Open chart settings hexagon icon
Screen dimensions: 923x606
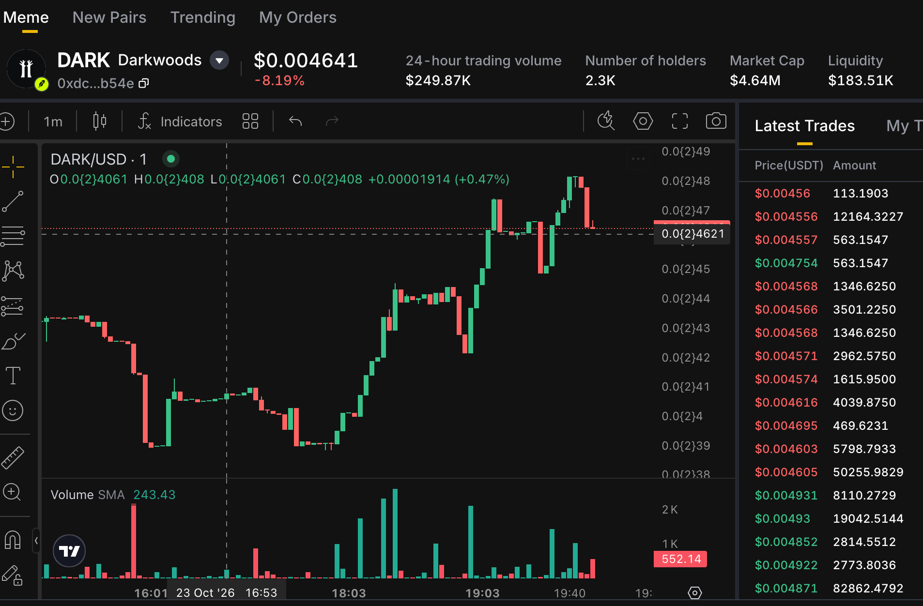coord(643,121)
